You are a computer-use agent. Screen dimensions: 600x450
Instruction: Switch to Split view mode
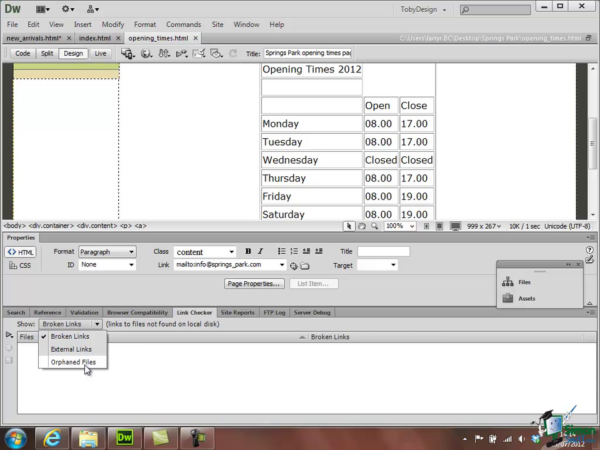coord(47,54)
